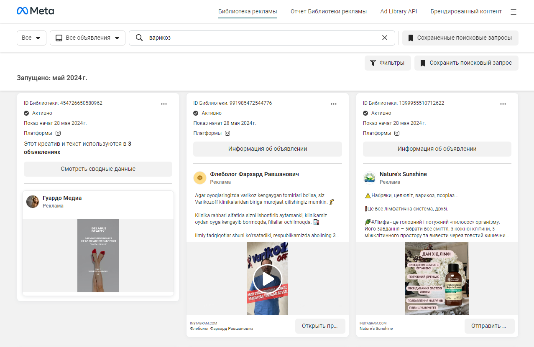Screen dimensions: 534x347
Task: Open three-dot menu for ad 1399955510712622
Action: (x=503, y=104)
